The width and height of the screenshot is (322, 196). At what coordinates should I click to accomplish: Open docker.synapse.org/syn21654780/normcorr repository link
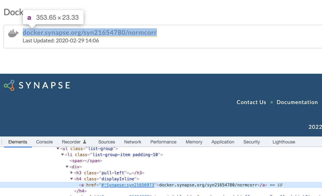pyautogui.click(x=90, y=33)
